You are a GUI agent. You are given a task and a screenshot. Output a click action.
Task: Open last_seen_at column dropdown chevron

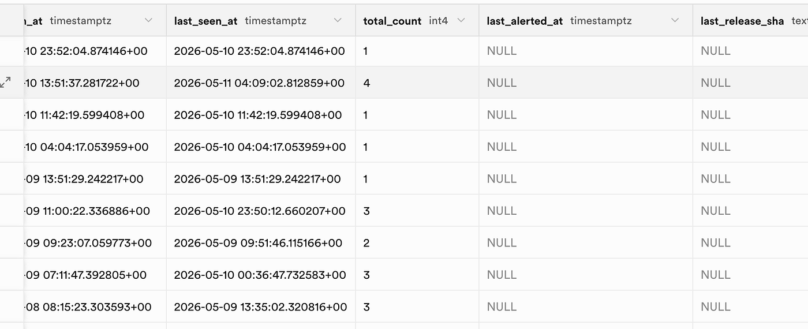[x=338, y=21]
